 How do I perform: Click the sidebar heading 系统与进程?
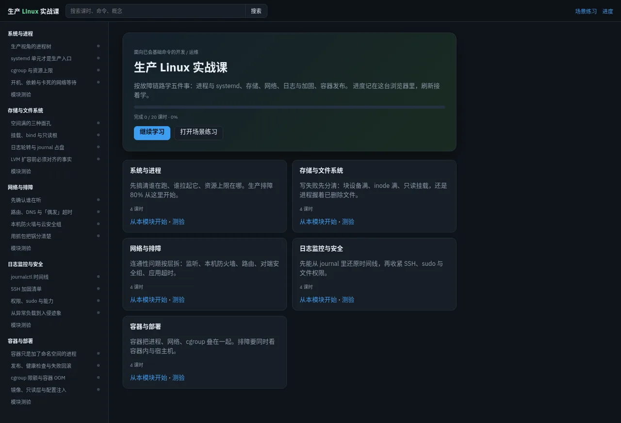(20, 34)
